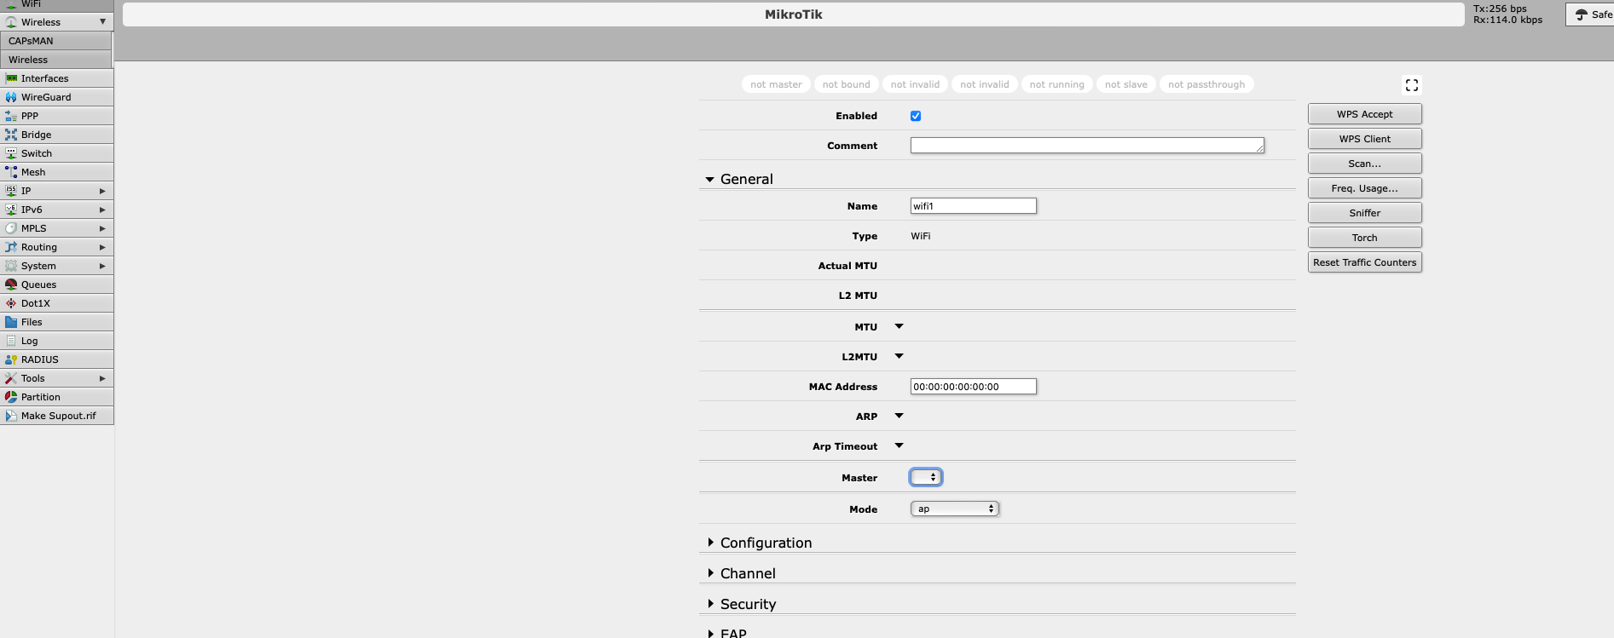
Task: Open the Queues menu entry
Action: pyautogui.click(x=56, y=285)
